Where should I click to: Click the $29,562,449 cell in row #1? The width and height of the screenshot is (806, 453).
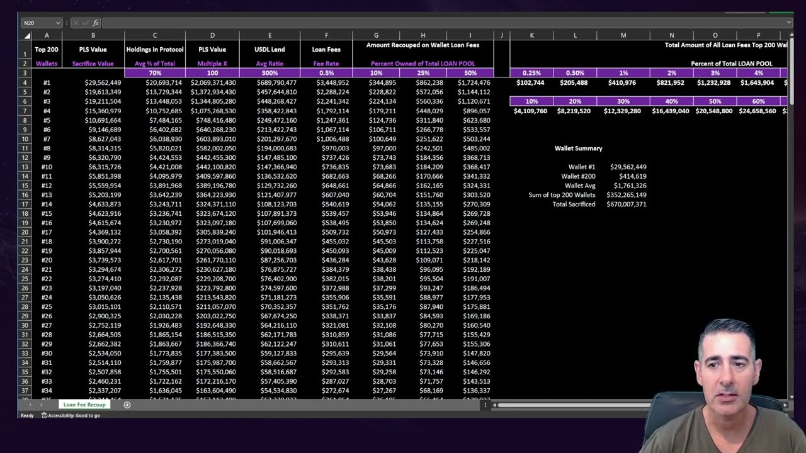[x=93, y=82]
